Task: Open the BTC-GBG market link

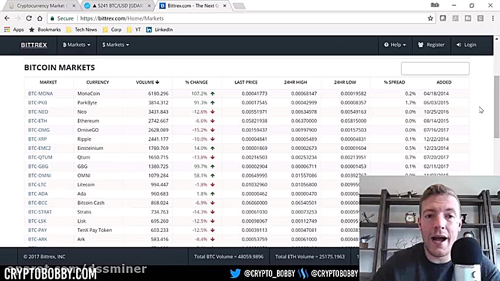Action: (x=38, y=166)
